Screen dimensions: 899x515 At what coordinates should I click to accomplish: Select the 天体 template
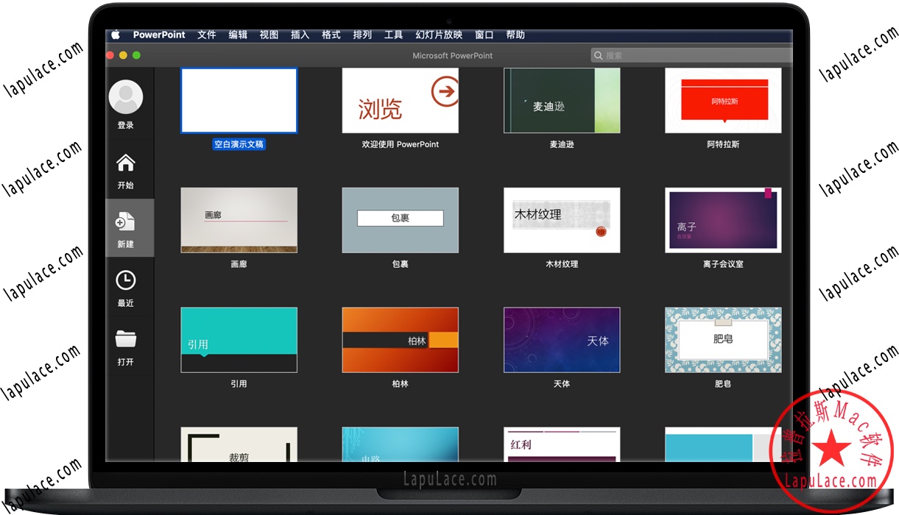click(x=561, y=339)
